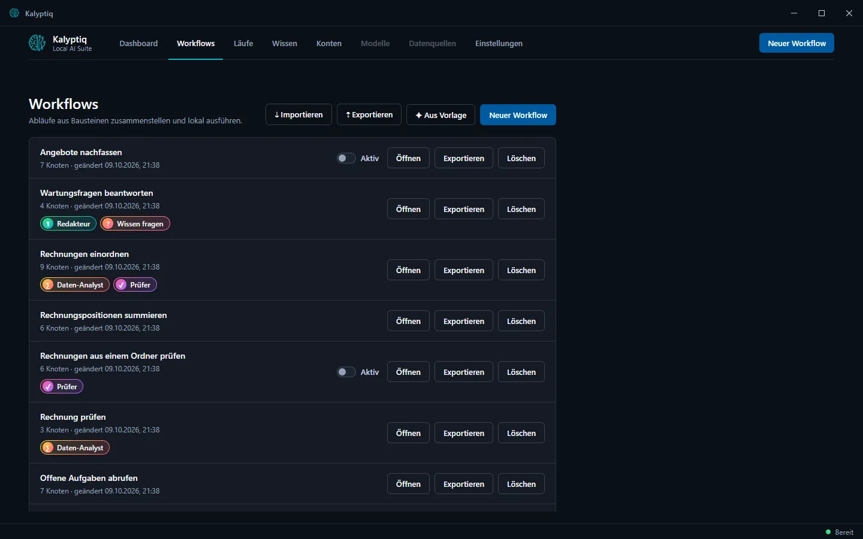Switch to the Läufe tab
863x539 pixels.
(x=243, y=43)
